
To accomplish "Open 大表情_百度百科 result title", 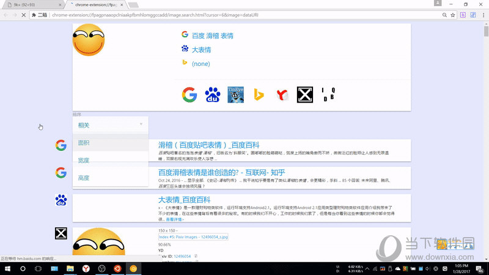I will pyautogui.click(x=185, y=200).
